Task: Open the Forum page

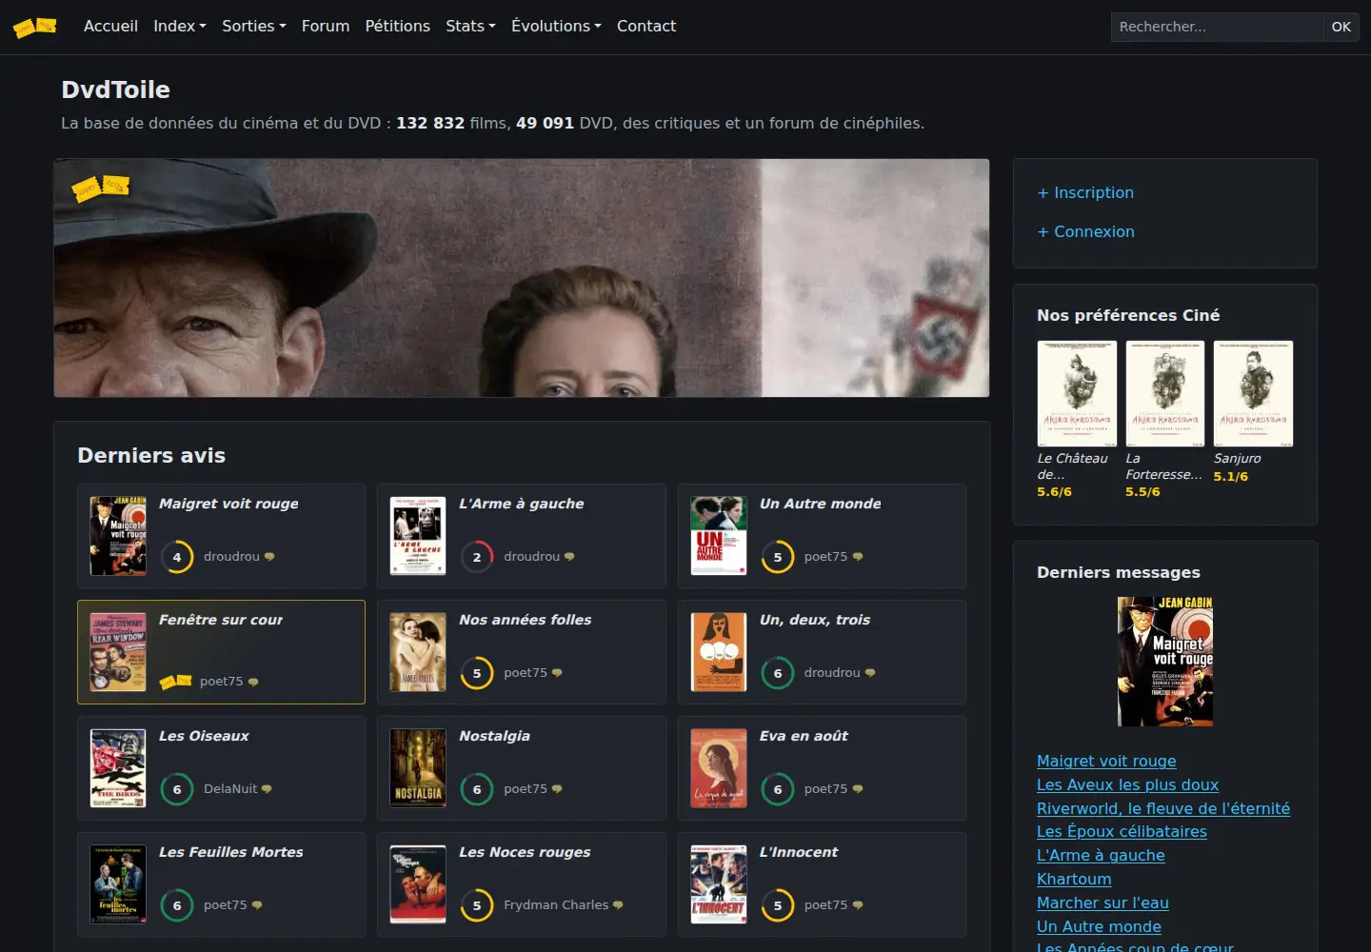Action: click(326, 27)
